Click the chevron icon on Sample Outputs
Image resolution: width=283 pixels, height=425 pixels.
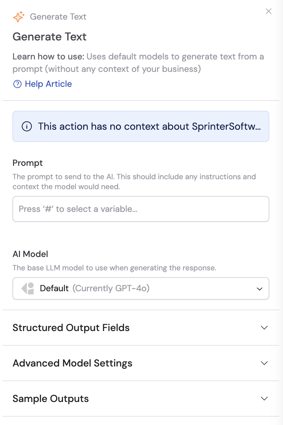point(264,399)
